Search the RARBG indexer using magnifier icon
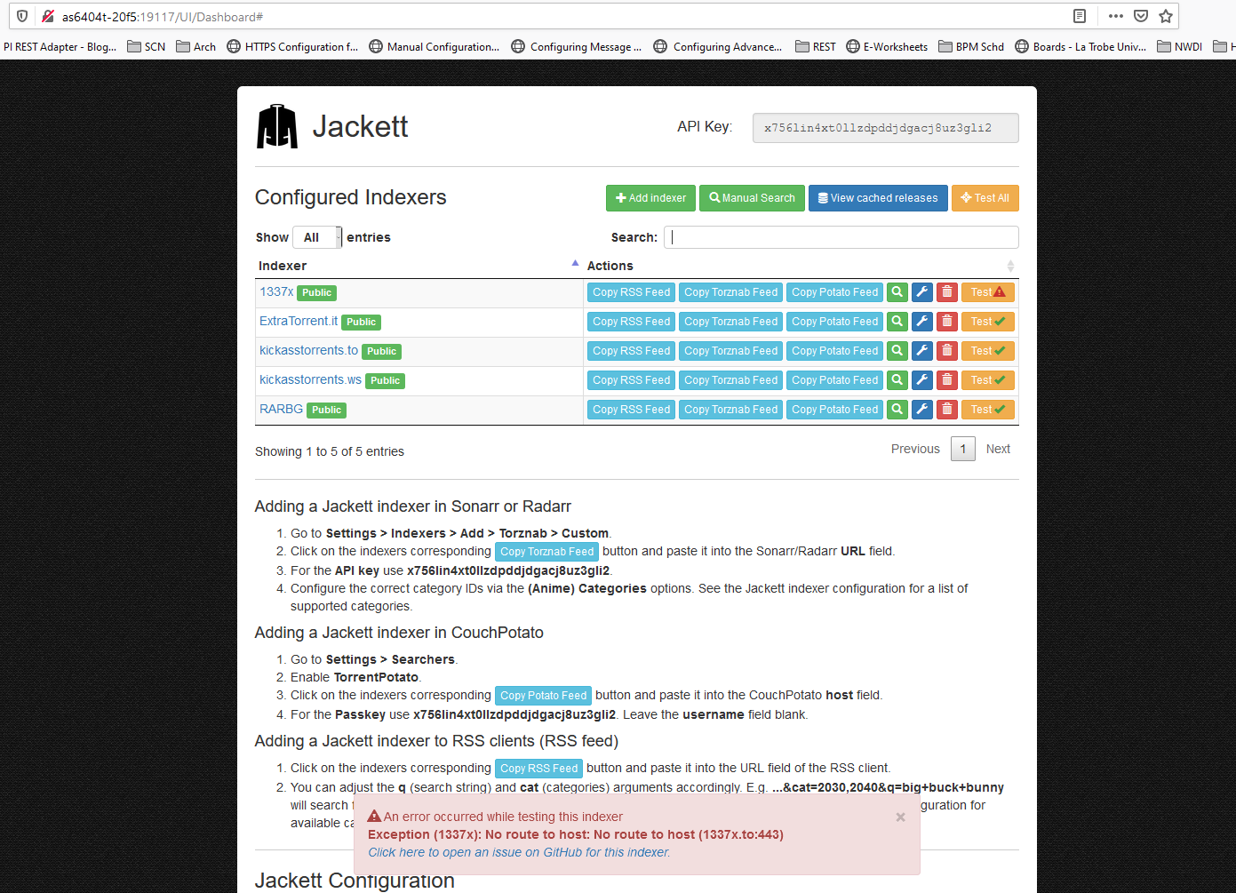Image resolution: width=1236 pixels, height=893 pixels. tap(897, 410)
